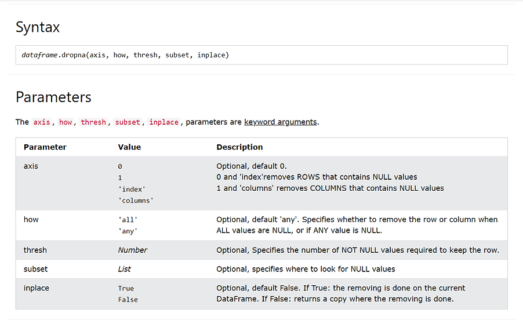Click the 'ALL values are NULL' description line
This screenshot has height=327, width=523.
[x=299, y=231]
